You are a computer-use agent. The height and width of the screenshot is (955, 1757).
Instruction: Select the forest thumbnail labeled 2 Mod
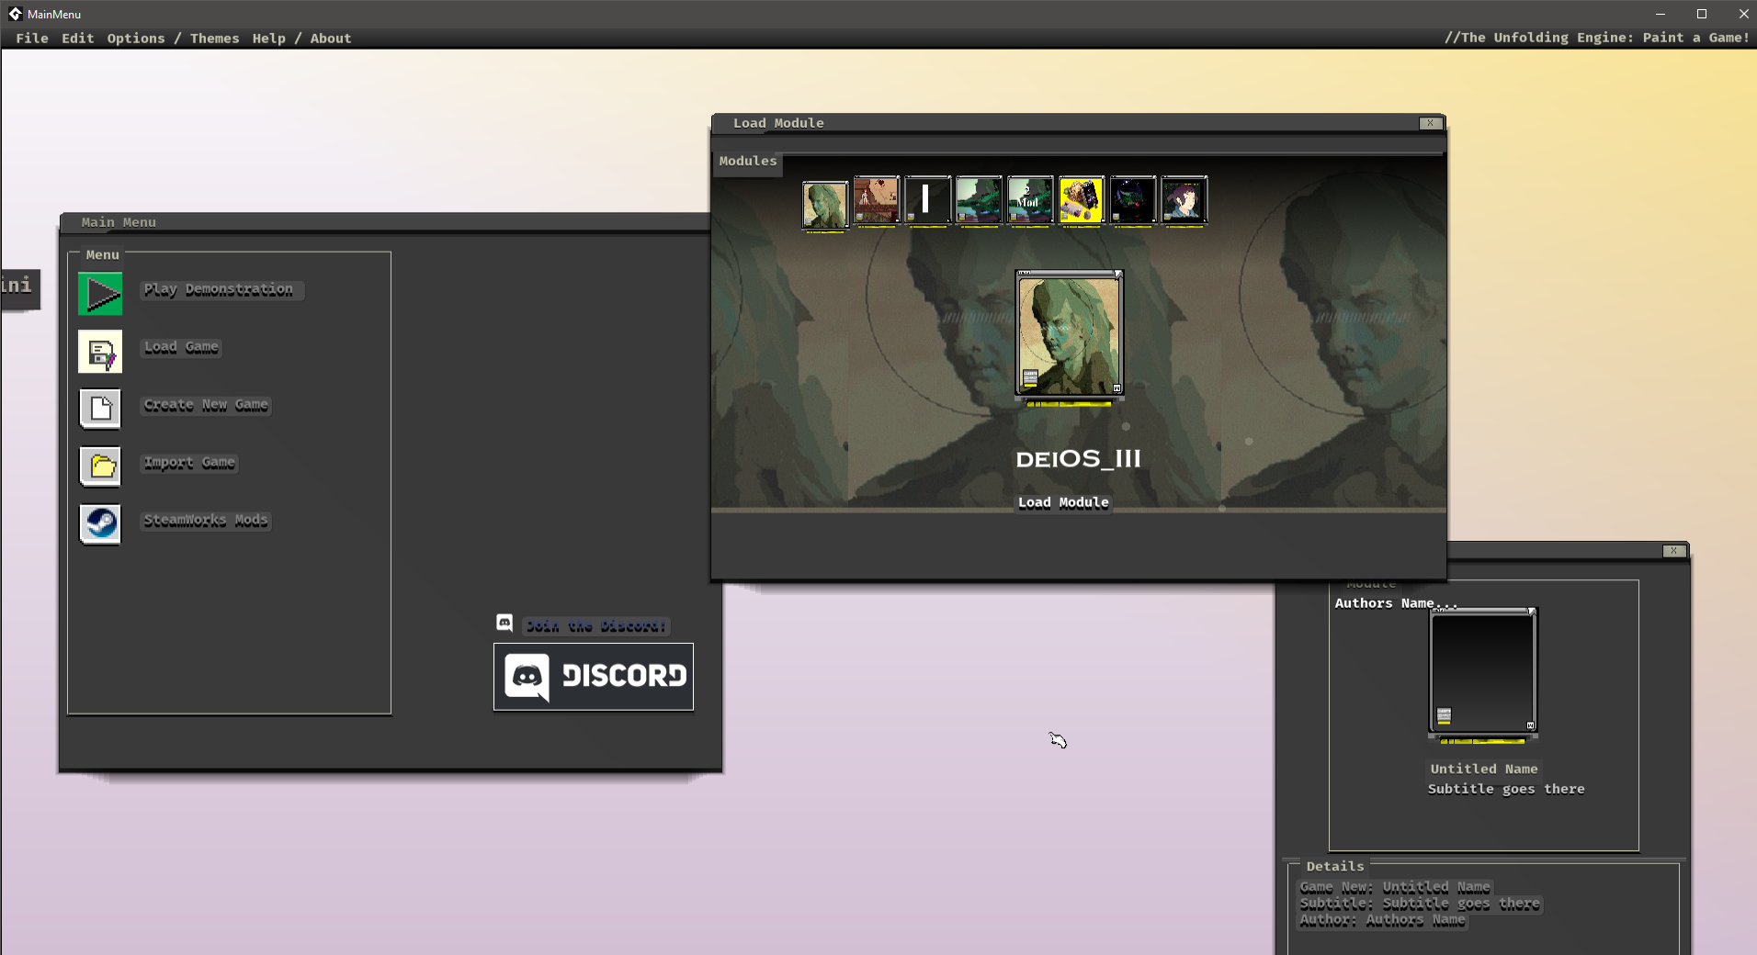point(1030,200)
